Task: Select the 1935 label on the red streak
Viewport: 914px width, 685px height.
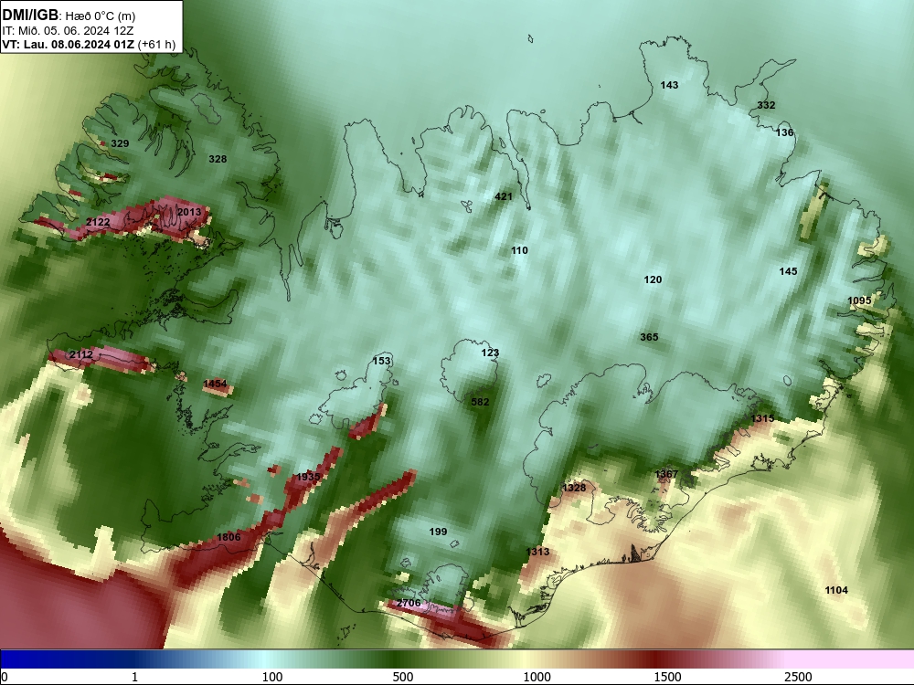Action: coord(308,477)
